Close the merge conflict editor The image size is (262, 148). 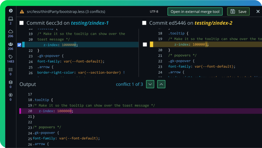pos(258,11)
